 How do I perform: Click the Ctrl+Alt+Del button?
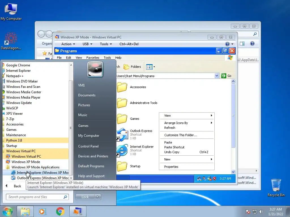pyautogui.click(x=129, y=44)
